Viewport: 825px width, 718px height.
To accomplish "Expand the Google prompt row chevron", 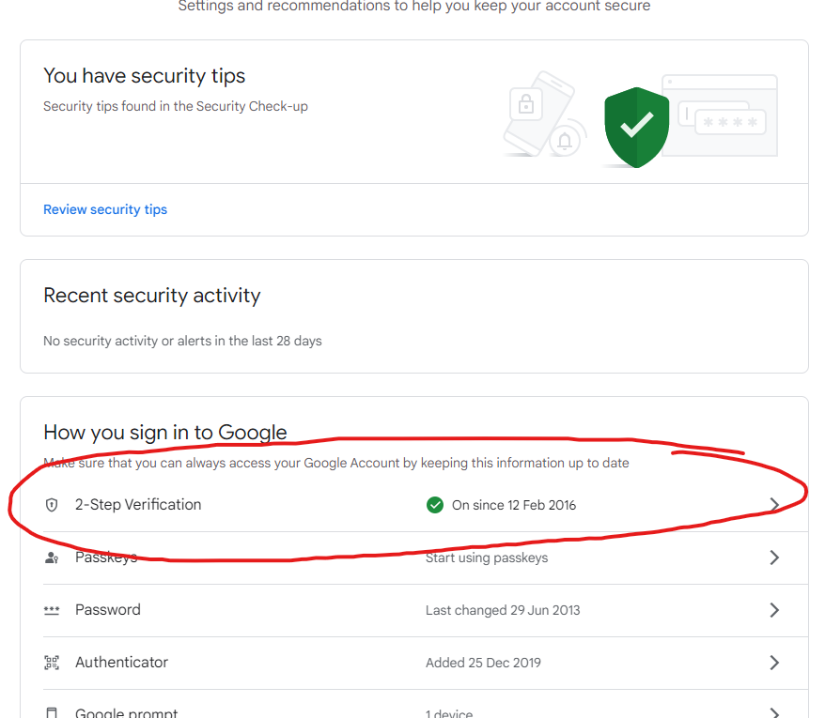I will pos(774,713).
